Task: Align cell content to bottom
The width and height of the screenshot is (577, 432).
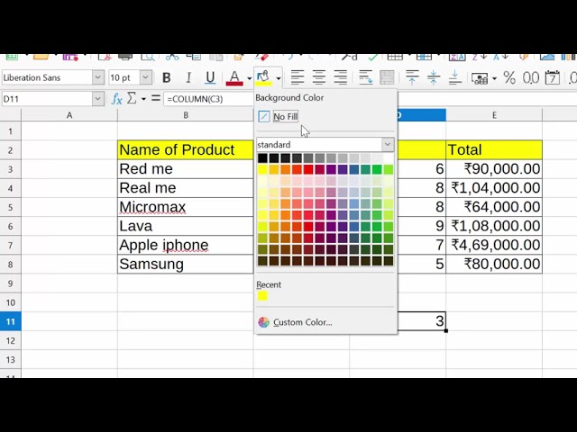Action: 454,78
